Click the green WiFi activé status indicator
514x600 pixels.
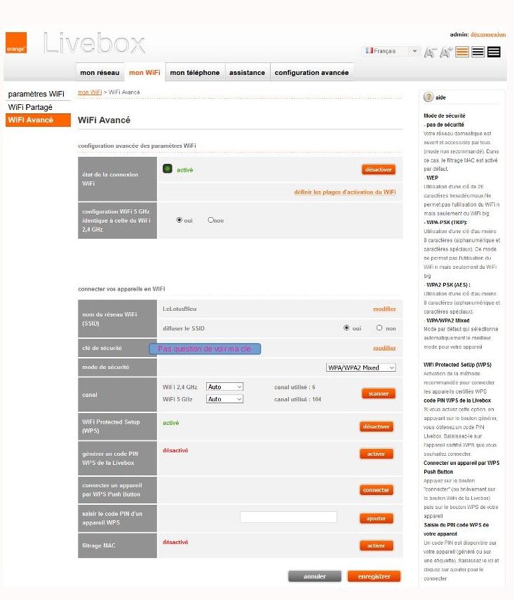click(168, 169)
